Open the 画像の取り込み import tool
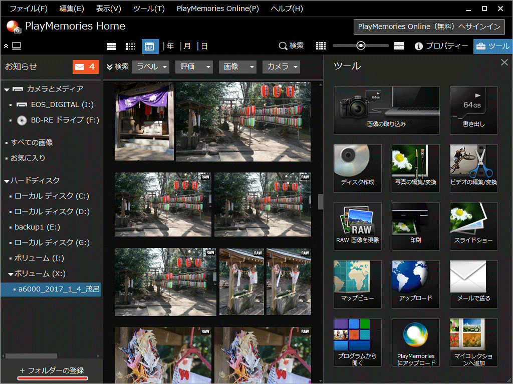The height and width of the screenshot is (384, 513). point(386,110)
